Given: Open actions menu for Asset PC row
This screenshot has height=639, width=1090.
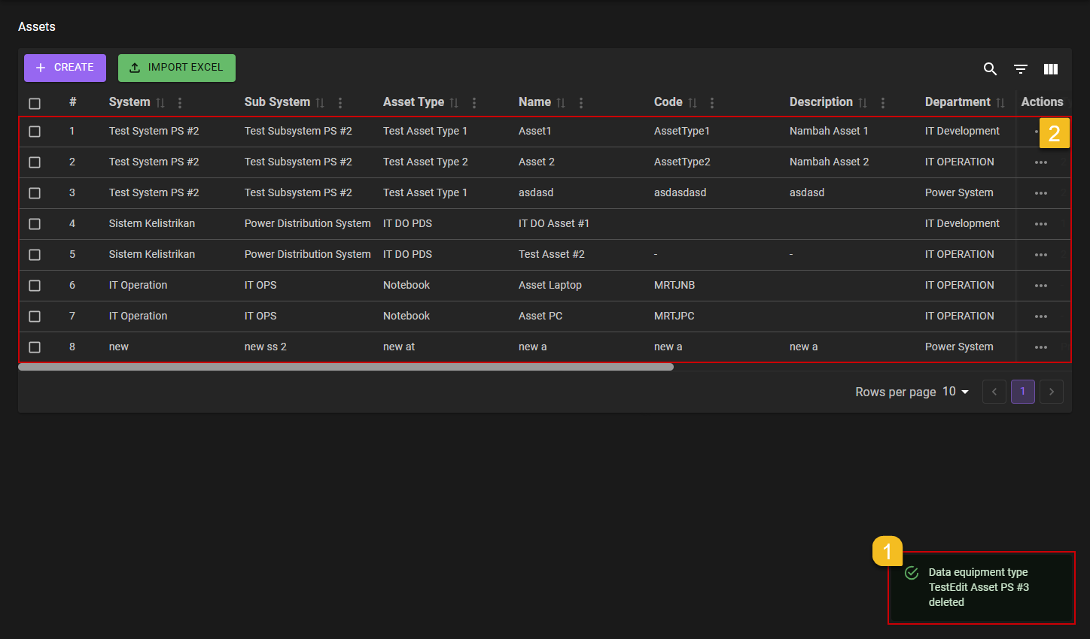Looking at the screenshot, I should click(1040, 316).
